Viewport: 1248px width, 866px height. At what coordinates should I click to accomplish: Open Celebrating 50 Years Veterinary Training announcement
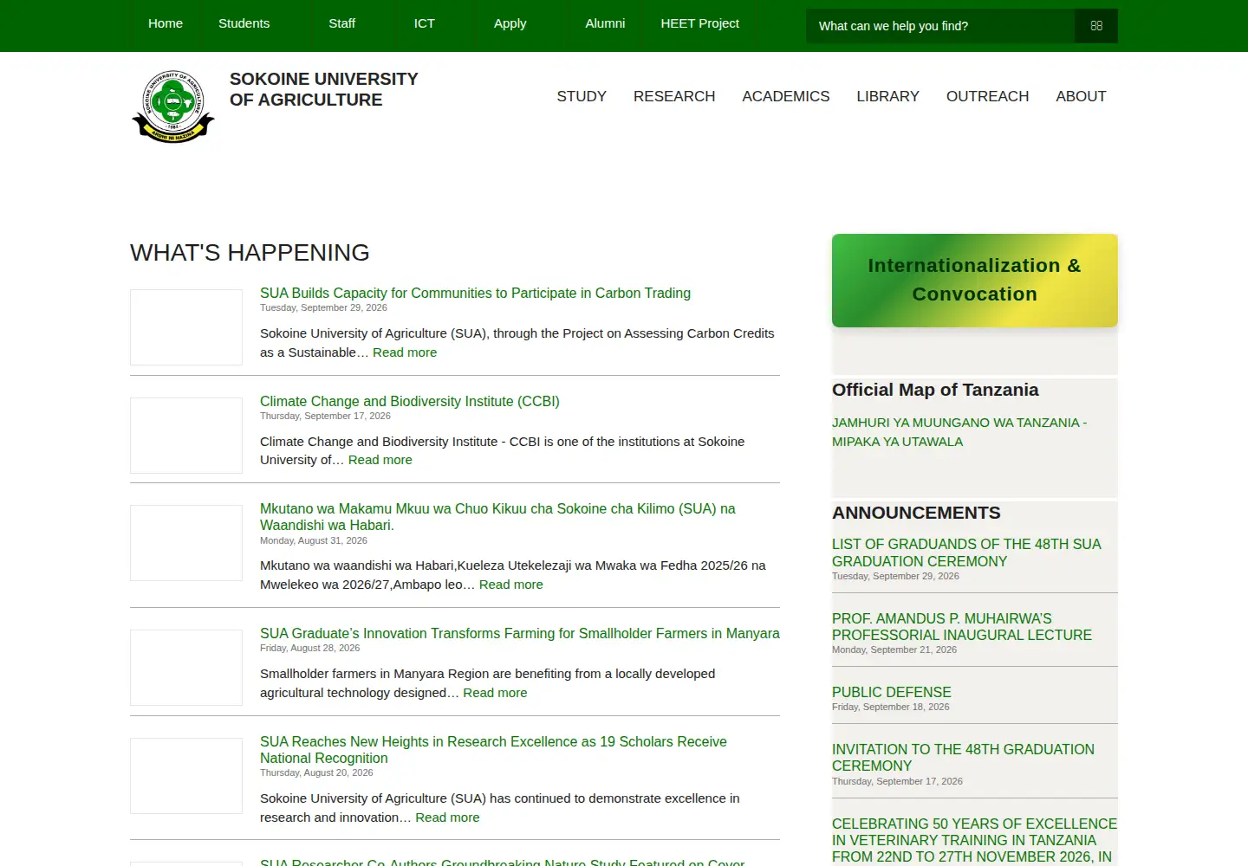pos(974,840)
